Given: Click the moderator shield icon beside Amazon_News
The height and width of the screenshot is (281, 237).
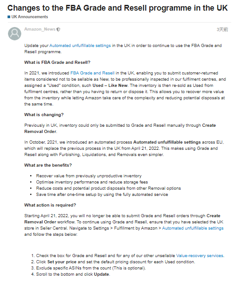Looking at the screenshot, I should [58, 29].
